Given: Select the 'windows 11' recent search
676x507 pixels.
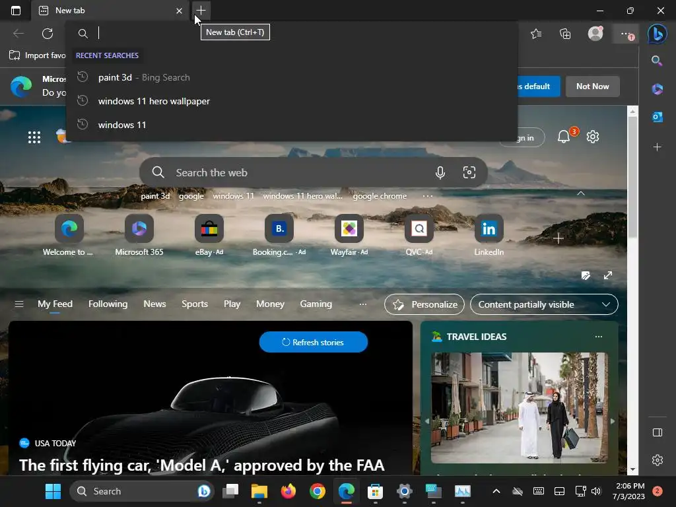Looking at the screenshot, I should point(292,125).
